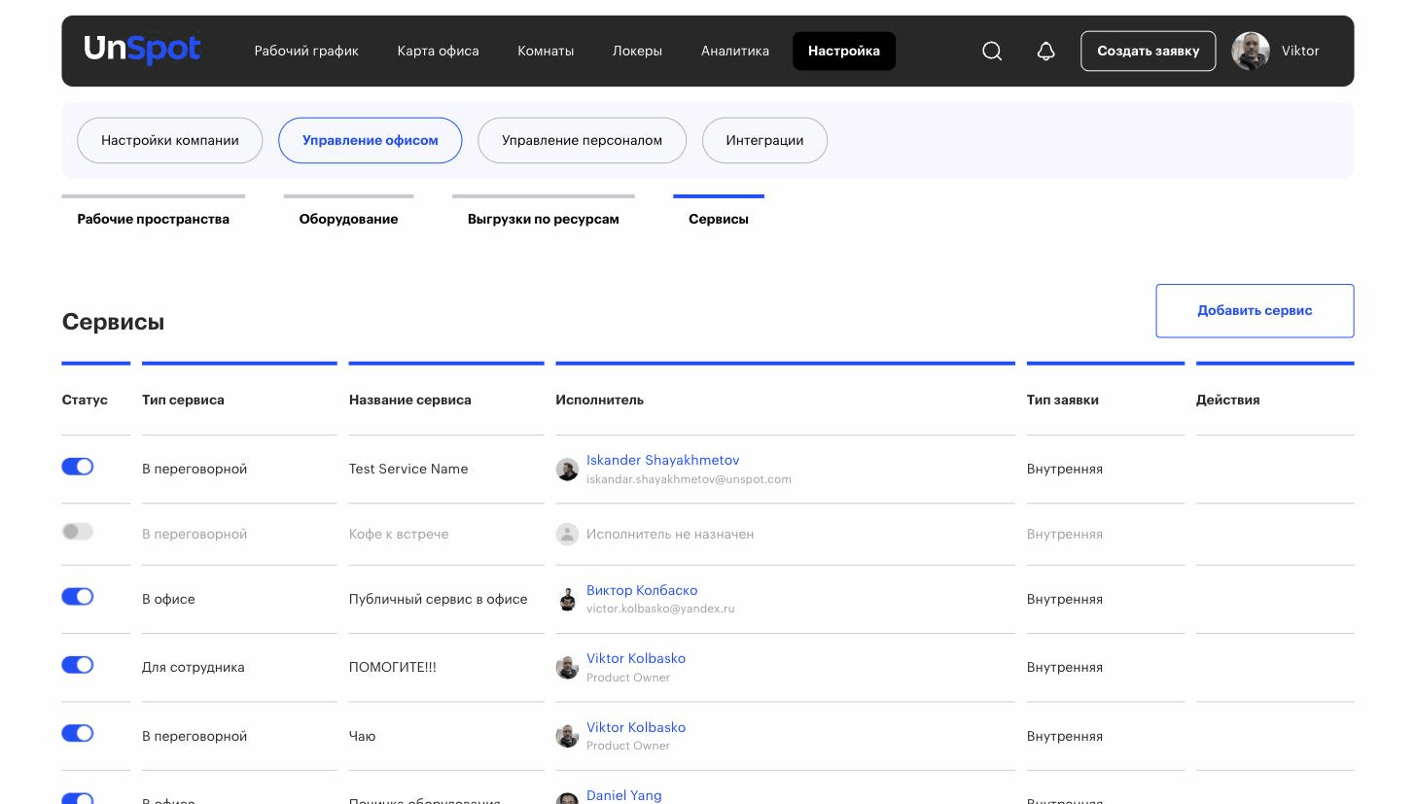The width and height of the screenshot is (1416, 804).
Task: Open Viktor Kolbasko link in Чаю row
Action: click(x=636, y=727)
